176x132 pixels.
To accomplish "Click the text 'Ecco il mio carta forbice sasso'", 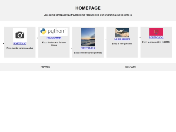I will coord(54,44).
